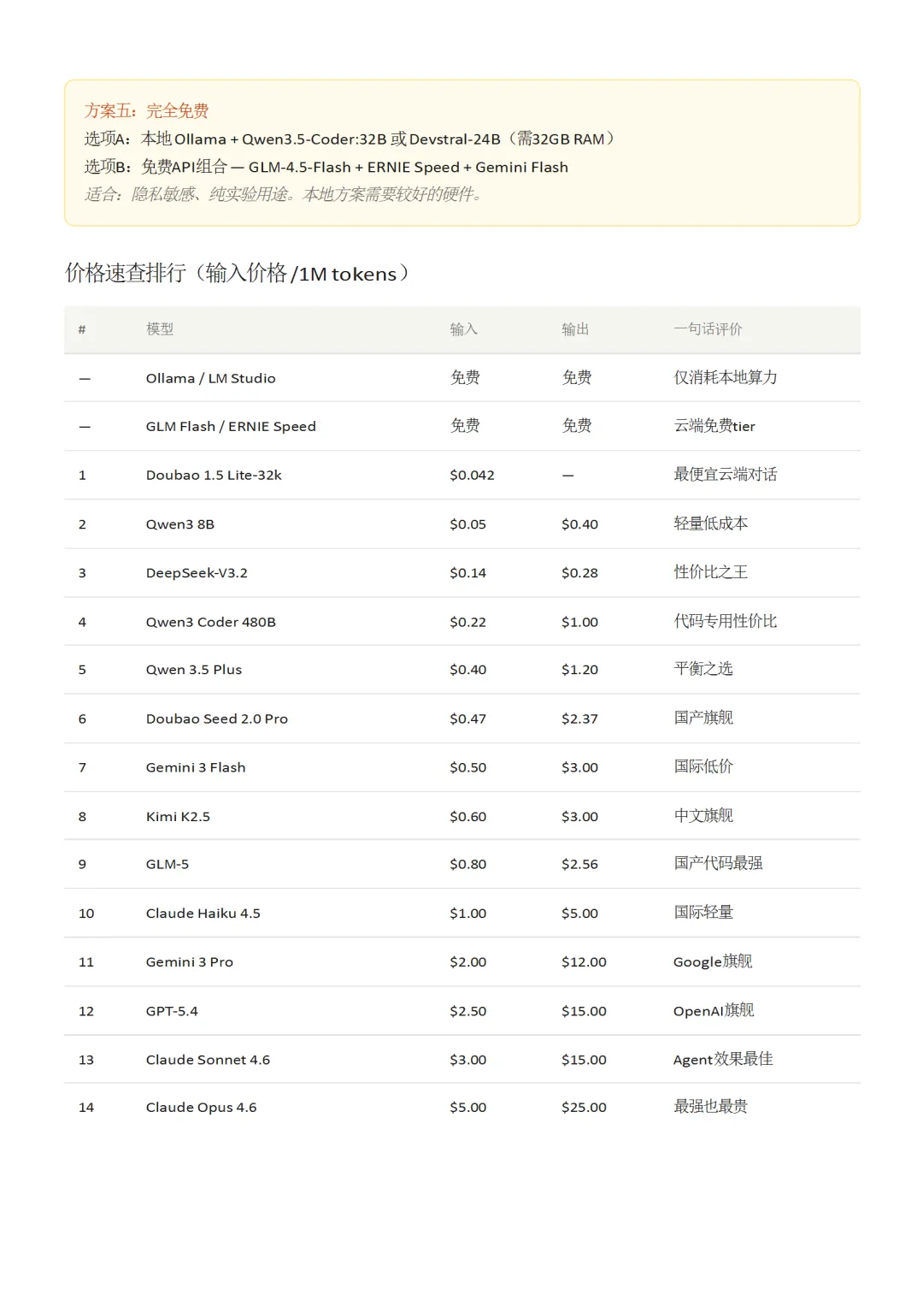Click the "$3.00" input price for Claude Sonnet
Screen dimensions: 923x1307
[467, 1060]
